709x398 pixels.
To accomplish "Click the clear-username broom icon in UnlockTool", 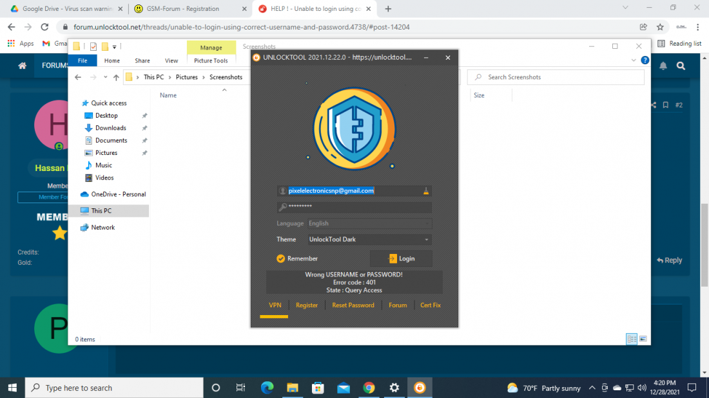I will coord(425,191).
